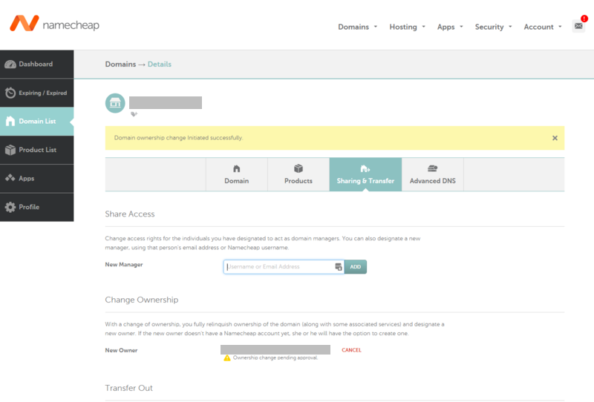Click the round domain storefront icon
This screenshot has height=402, width=594.
click(115, 103)
